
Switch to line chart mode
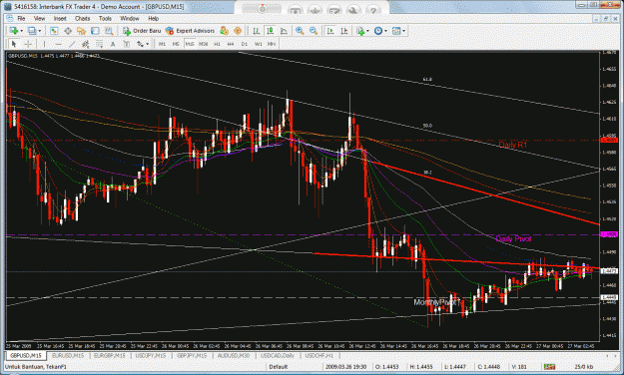point(284,31)
